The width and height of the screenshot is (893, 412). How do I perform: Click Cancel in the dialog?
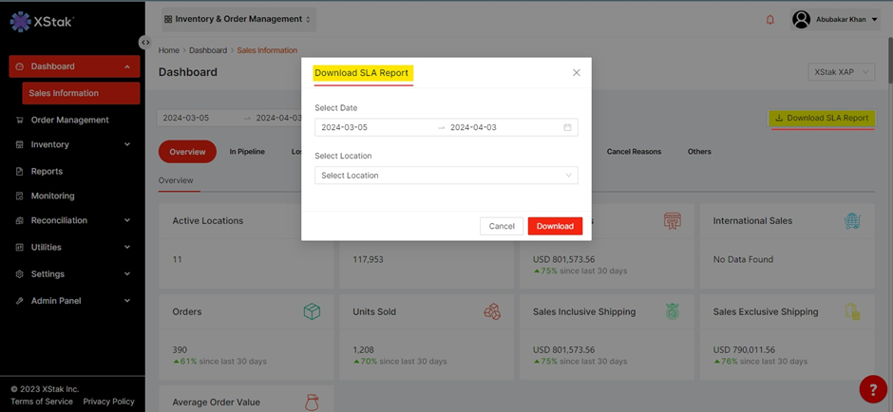(x=502, y=226)
